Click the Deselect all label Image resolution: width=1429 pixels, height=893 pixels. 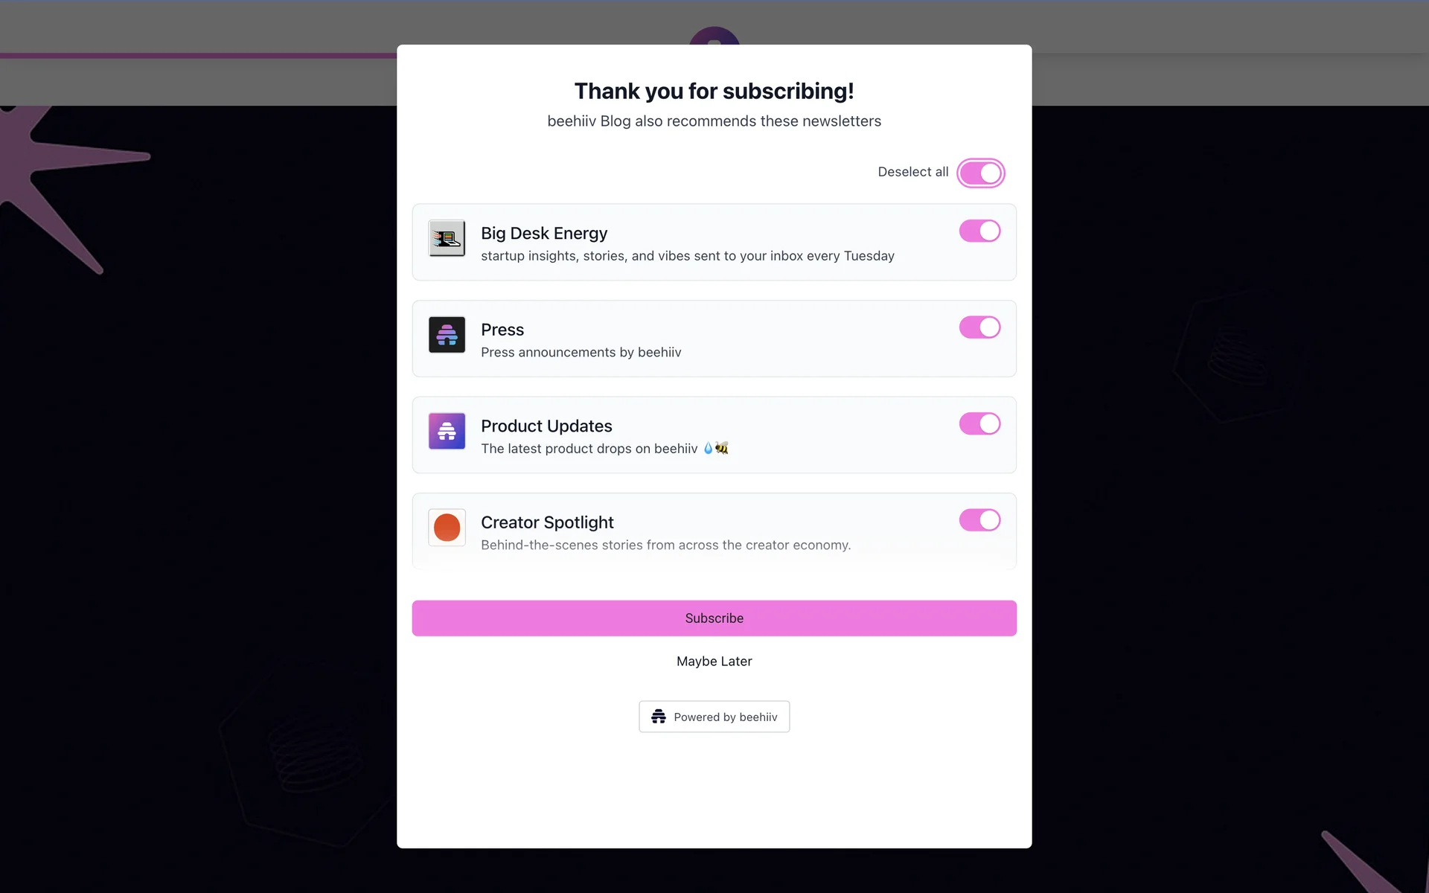912,172
